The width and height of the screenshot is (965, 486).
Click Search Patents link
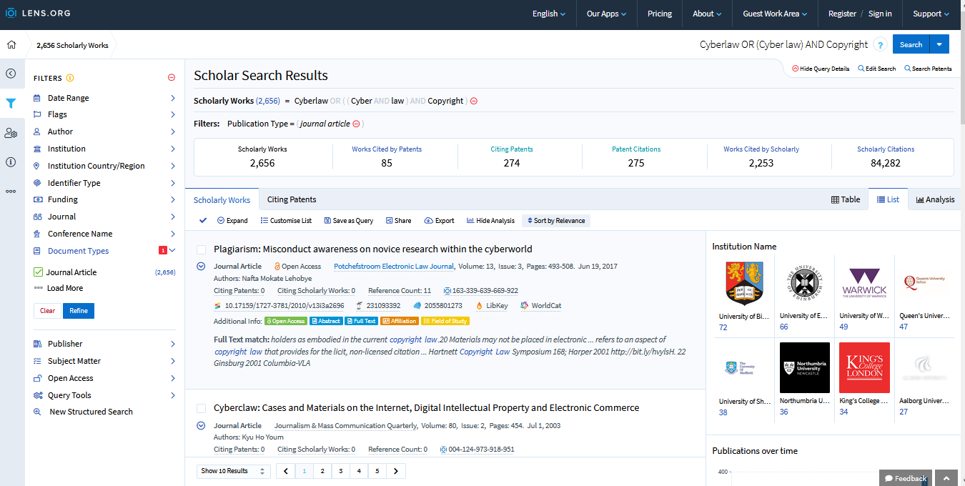coord(928,69)
